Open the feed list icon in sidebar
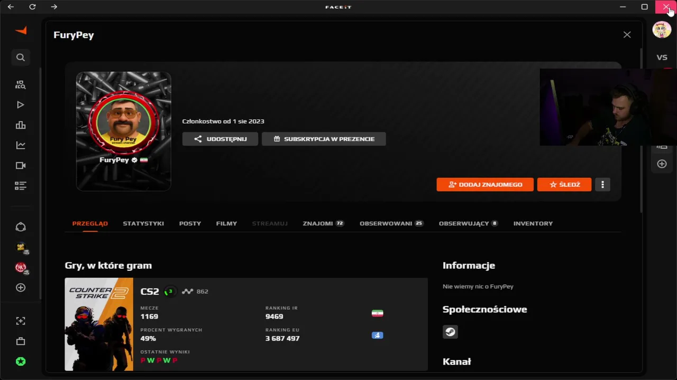This screenshot has height=380, width=677. click(x=21, y=186)
